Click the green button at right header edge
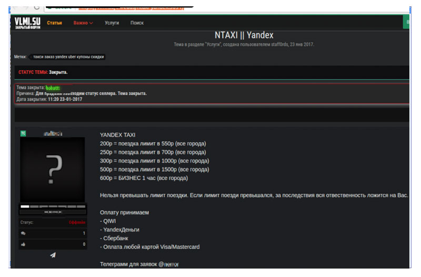This screenshot has height=277, width=421. coord(406,23)
